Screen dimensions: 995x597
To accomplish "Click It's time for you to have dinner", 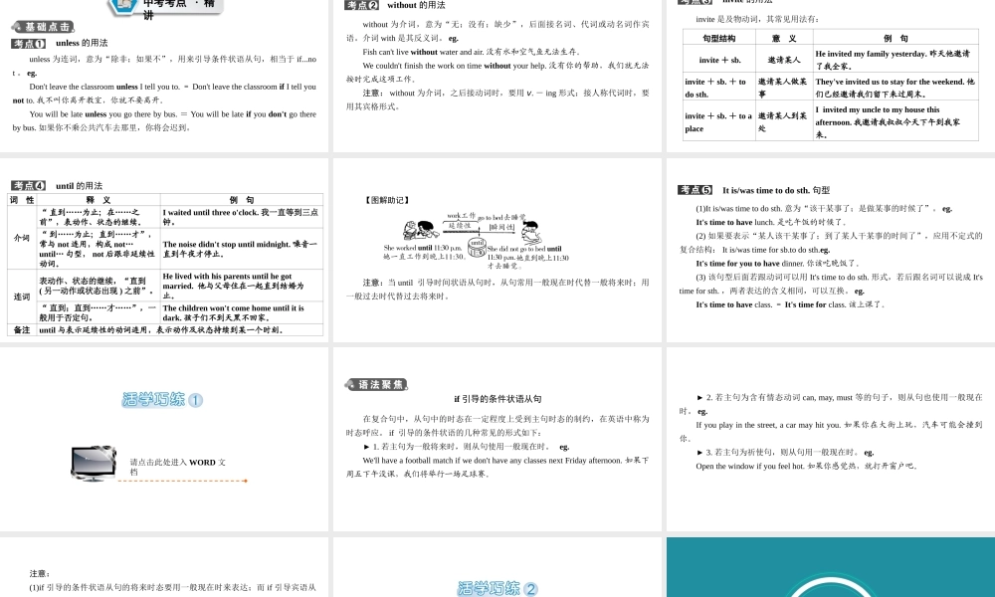I will point(777,264).
